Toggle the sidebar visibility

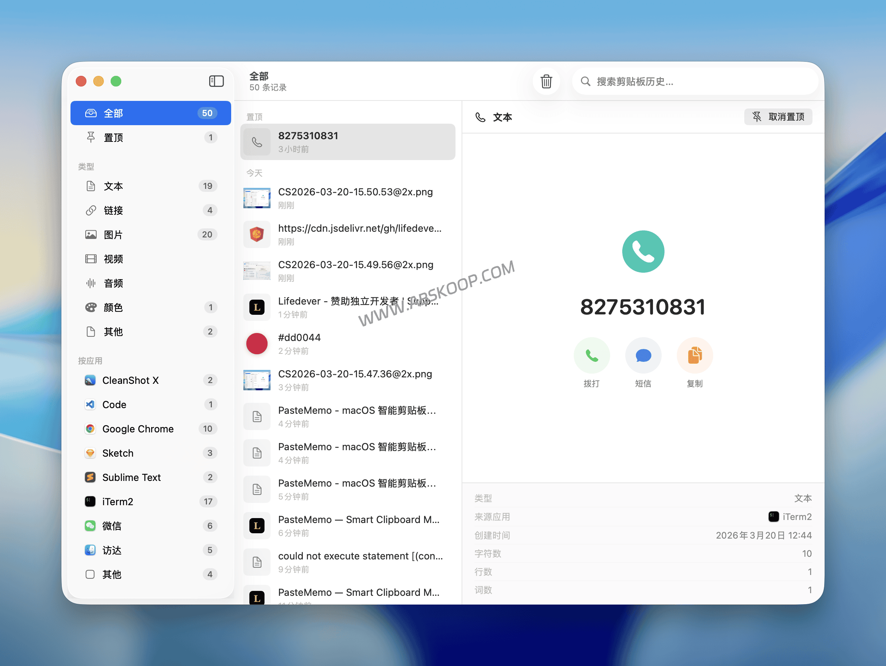[216, 81]
